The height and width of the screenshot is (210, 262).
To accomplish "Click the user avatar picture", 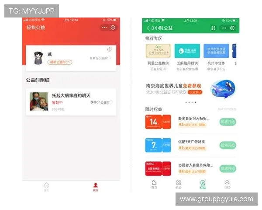I will pos(38,58).
